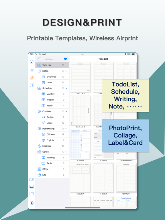Screen dimensions: 165x220
Task: Click the Todo List category icon
Action: coord(39,65)
